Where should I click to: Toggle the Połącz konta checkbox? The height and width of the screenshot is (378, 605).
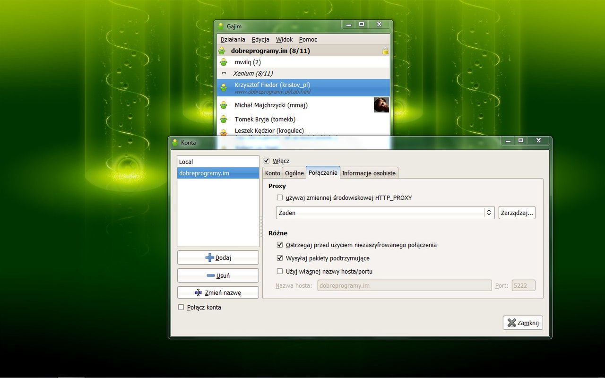tap(181, 308)
